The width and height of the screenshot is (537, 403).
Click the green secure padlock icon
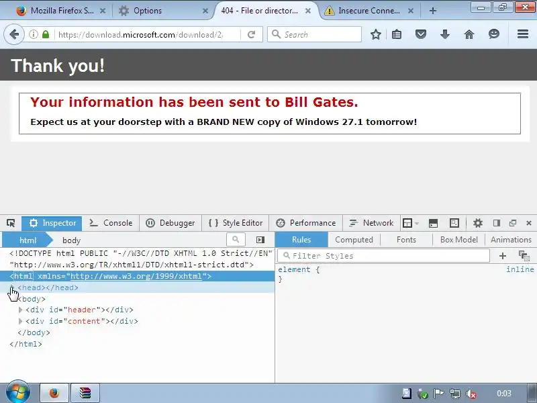[x=46, y=34]
